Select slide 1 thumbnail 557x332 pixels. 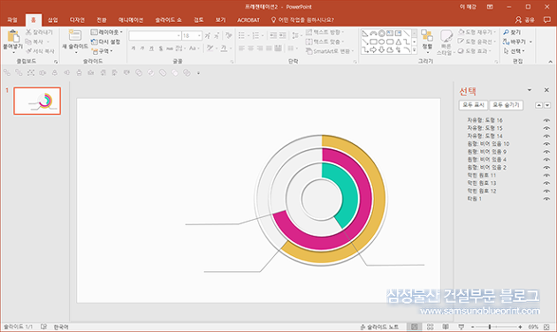(37, 101)
